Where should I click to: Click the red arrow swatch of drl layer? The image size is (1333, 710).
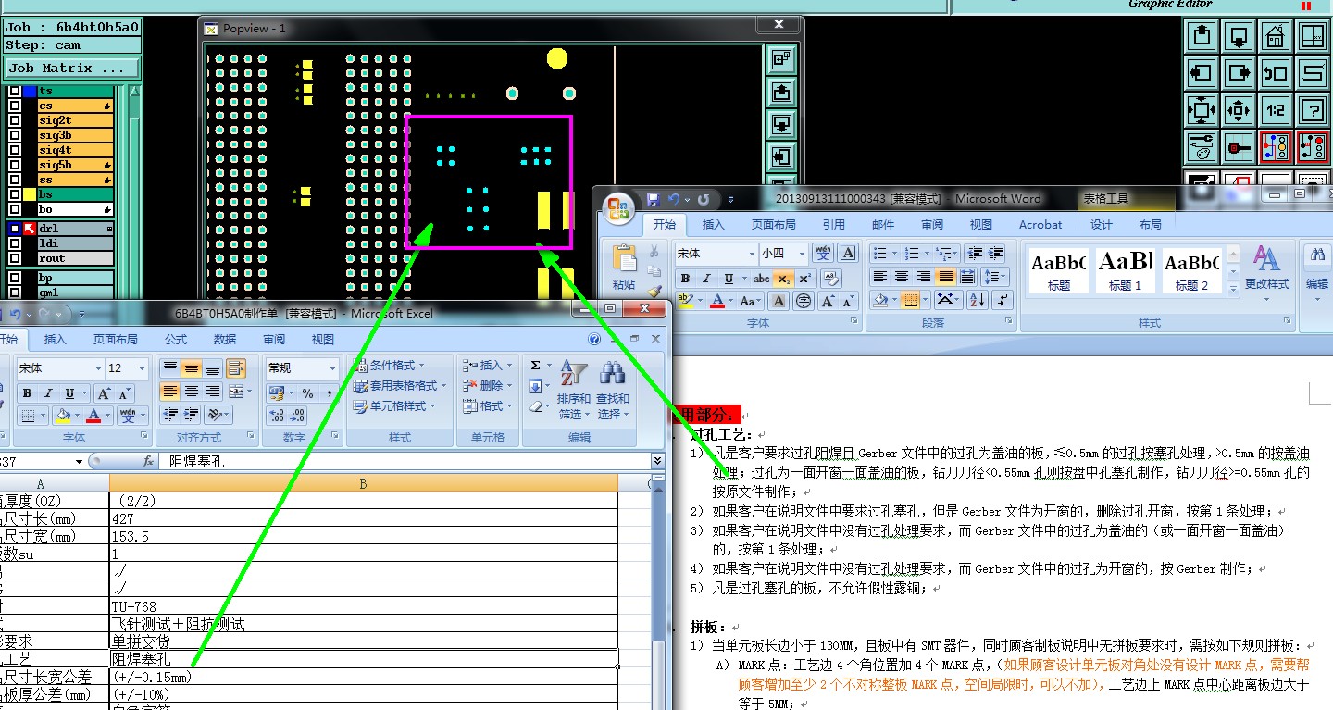(30, 229)
